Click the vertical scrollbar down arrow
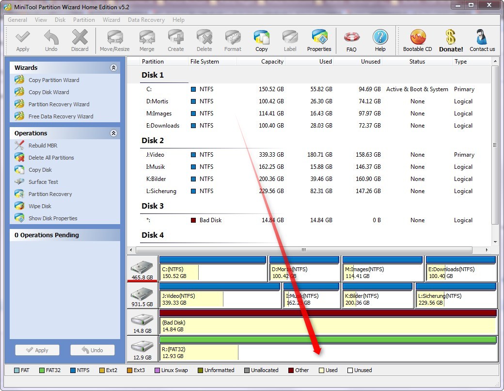This screenshot has width=504, height=391. 495,242
